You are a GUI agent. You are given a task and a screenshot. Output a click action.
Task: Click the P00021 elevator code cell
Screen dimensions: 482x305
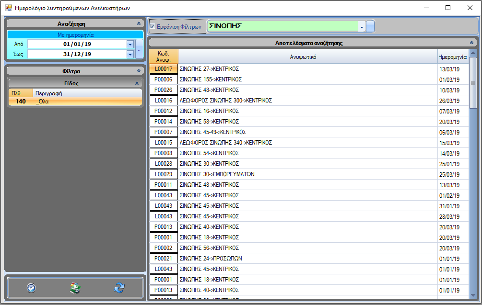click(164, 259)
